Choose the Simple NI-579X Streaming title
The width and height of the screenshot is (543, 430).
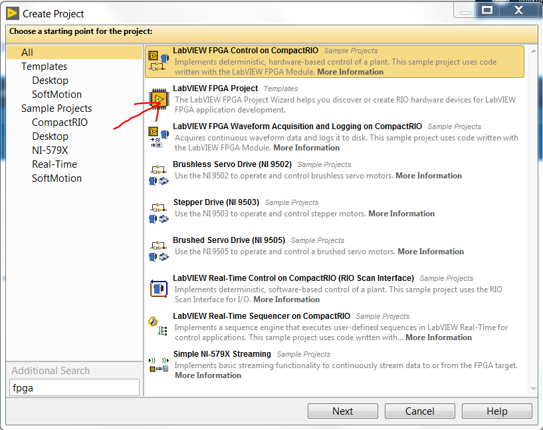222,353
